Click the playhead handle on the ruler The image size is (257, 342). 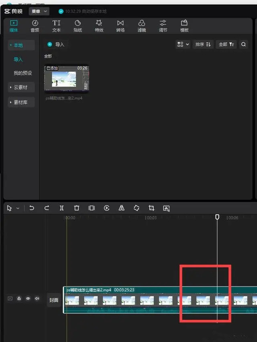(217, 217)
